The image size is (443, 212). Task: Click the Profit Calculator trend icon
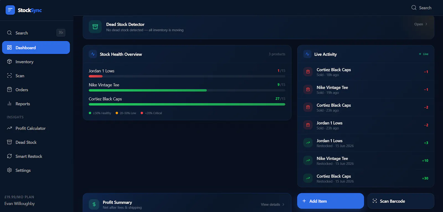(x=9, y=128)
